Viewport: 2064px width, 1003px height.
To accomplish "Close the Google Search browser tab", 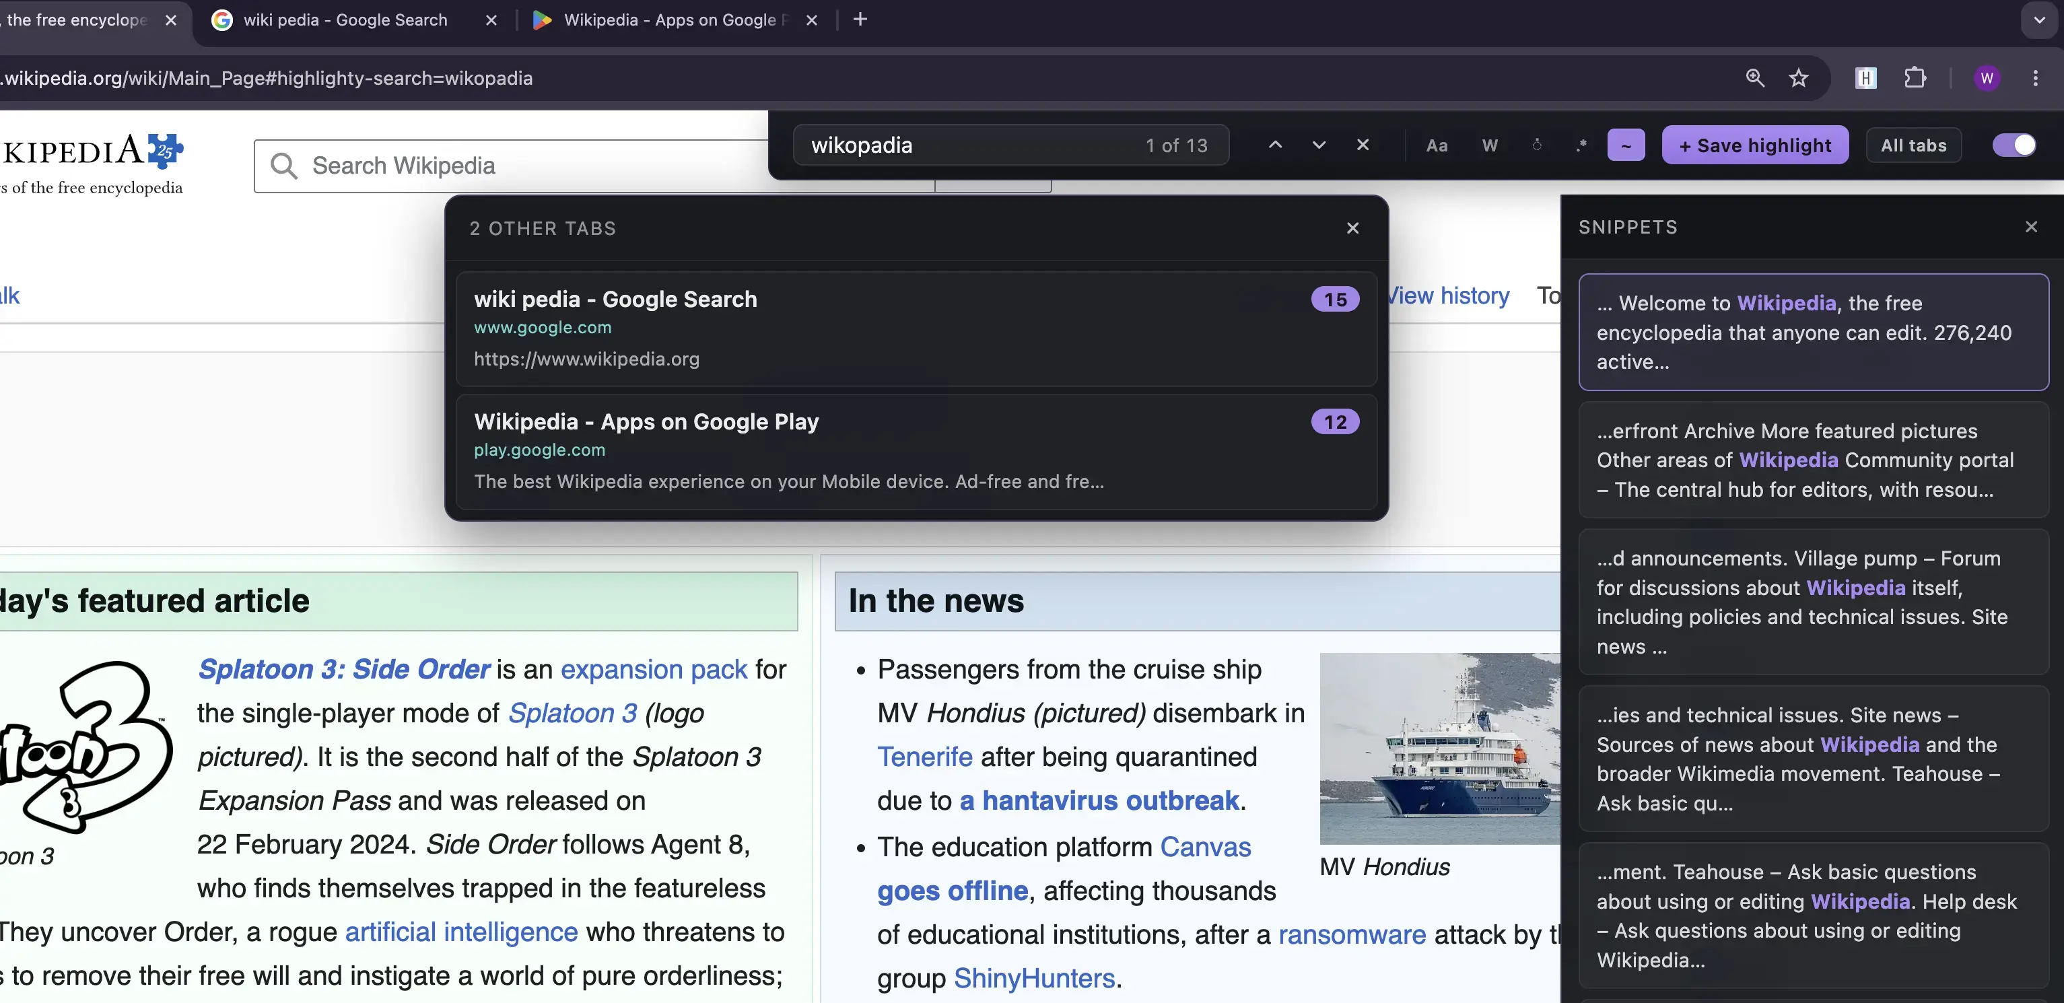I will (491, 20).
